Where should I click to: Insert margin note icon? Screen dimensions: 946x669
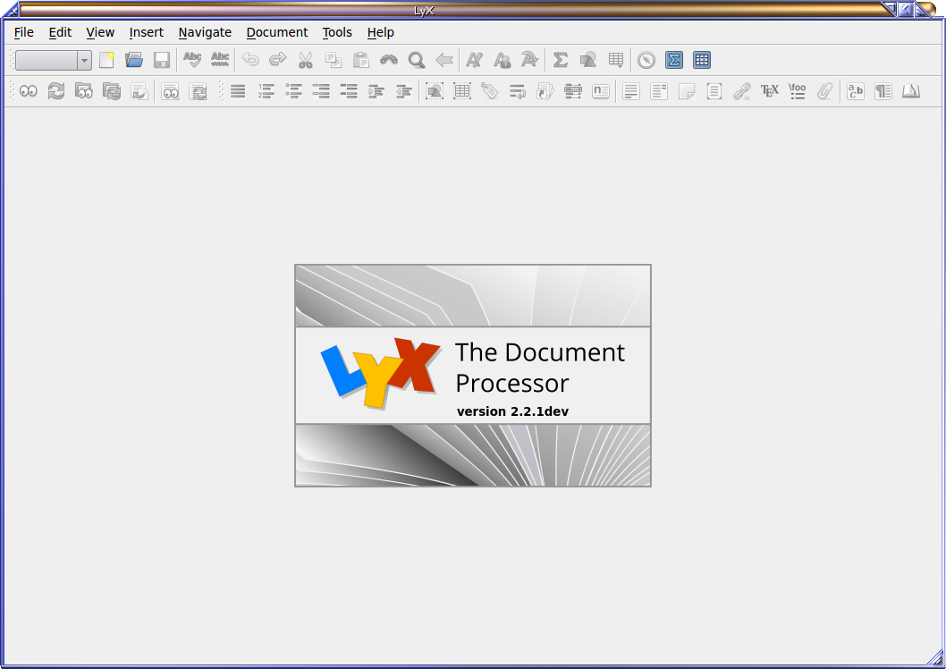[659, 91]
